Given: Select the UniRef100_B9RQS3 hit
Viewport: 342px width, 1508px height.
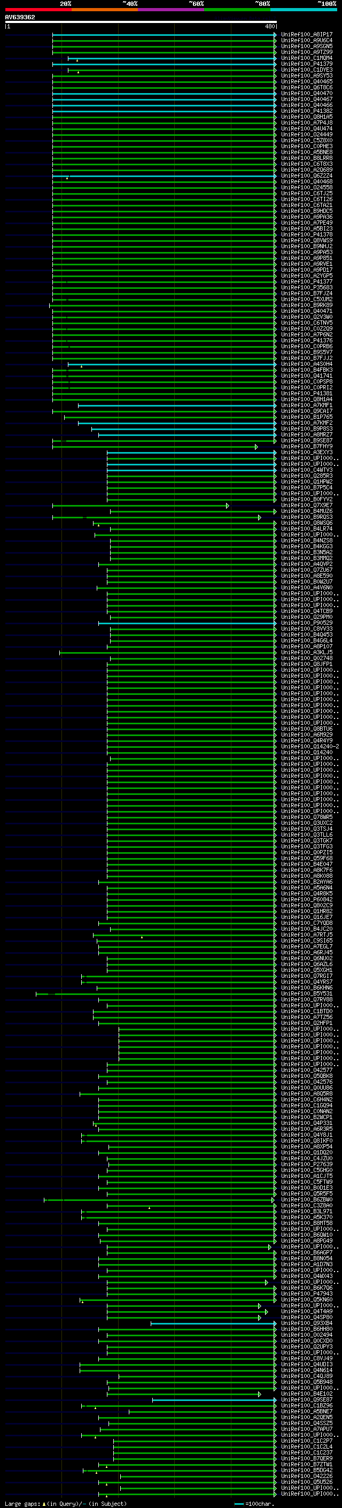Looking at the screenshot, I should pos(307,517).
